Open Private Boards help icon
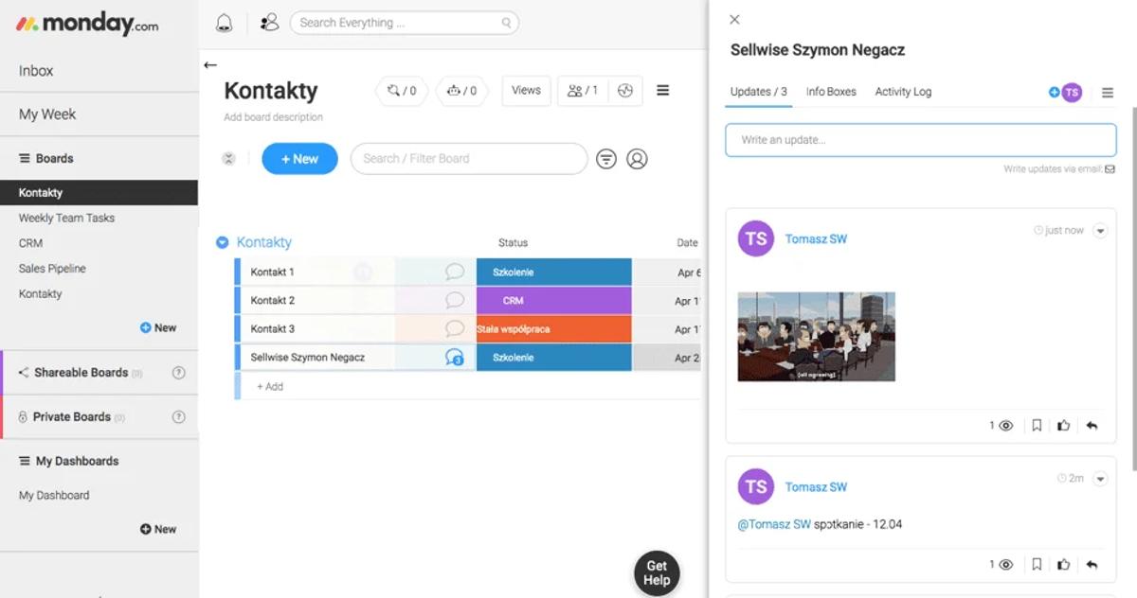1137x598 pixels. click(178, 417)
